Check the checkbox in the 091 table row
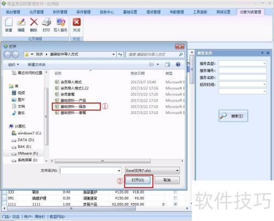The image size is (274, 221). (175, 198)
